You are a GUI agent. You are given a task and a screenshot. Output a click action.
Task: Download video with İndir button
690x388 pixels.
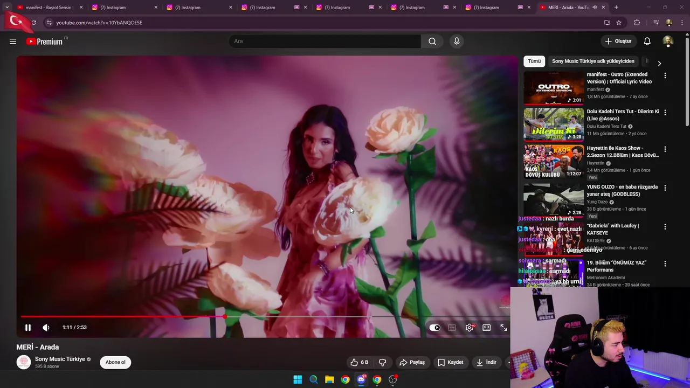point(486,362)
